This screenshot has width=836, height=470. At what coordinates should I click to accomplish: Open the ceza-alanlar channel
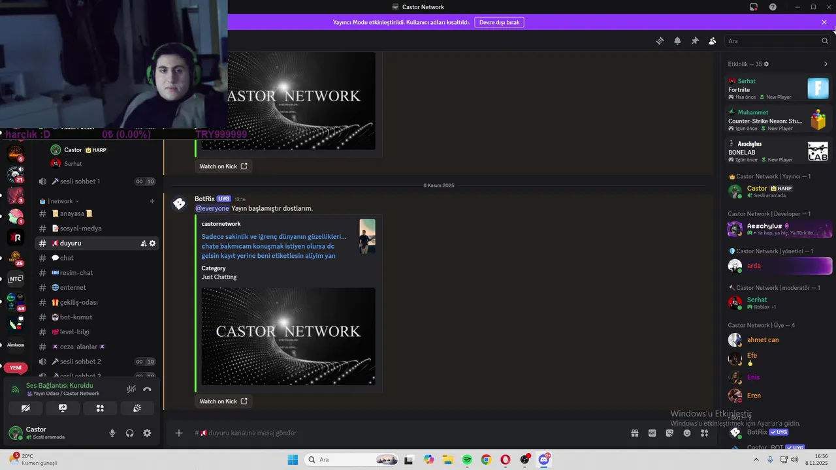point(97,347)
